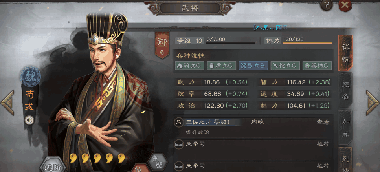Tap the 重塑 hexagon button

coord(158,161)
